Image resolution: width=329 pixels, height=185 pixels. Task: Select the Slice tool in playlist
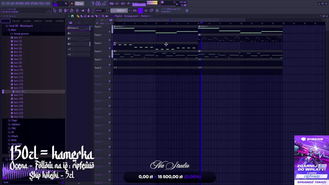click(x=96, y=16)
